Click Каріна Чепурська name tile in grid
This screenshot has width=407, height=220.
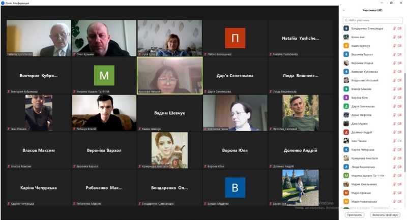tap(39, 187)
